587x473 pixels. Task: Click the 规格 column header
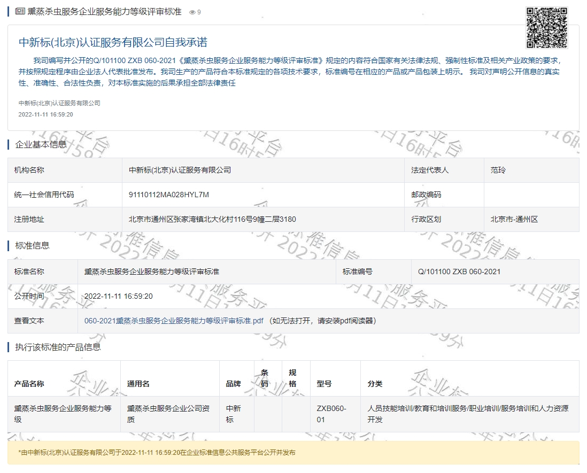(x=296, y=378)
